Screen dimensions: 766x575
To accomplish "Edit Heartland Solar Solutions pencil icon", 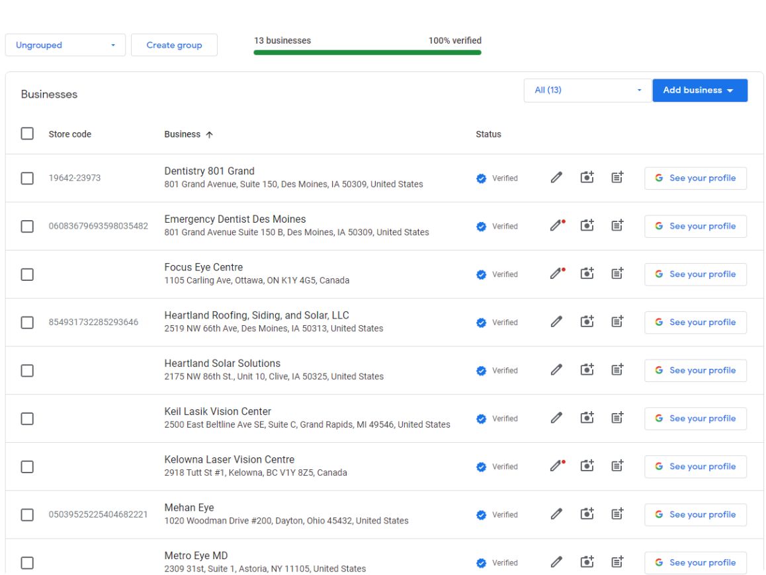I will [x=556, y=369].
